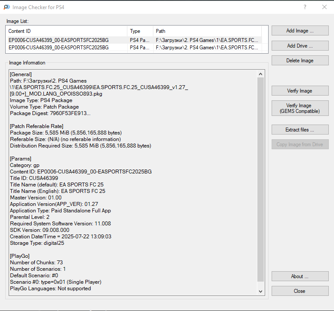This screenshot has width=334, height=311.
Task: Click the Title Name (English) line
Action: pos(58,191)
